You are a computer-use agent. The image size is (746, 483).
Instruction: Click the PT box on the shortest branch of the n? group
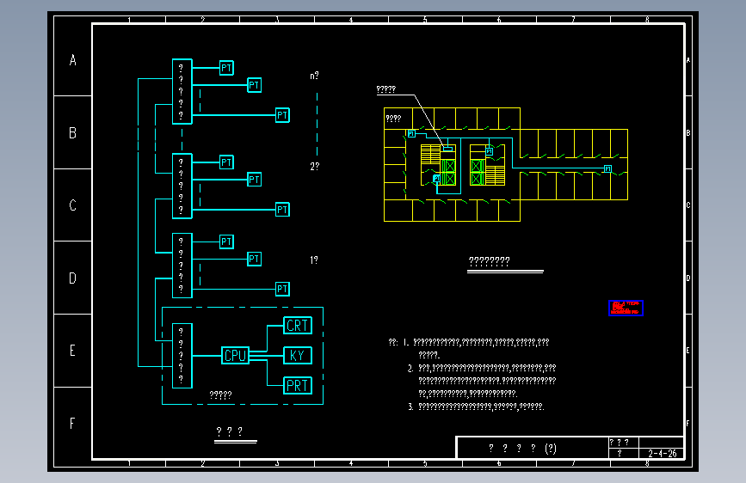226,68
